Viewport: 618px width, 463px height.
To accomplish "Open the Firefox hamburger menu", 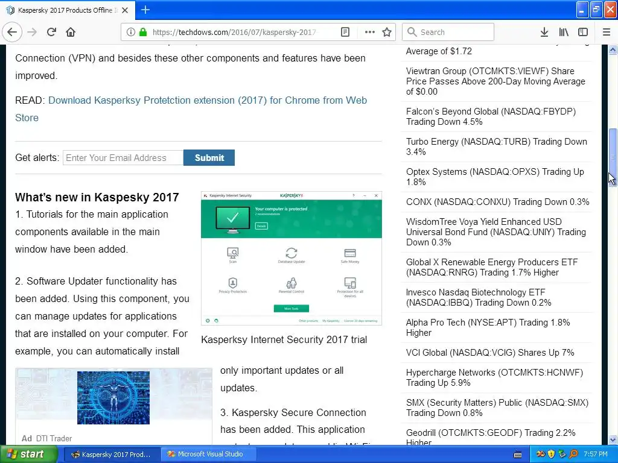I will coord(607,33).
